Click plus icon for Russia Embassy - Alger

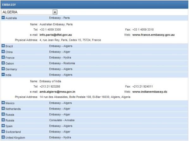(3, 114)
